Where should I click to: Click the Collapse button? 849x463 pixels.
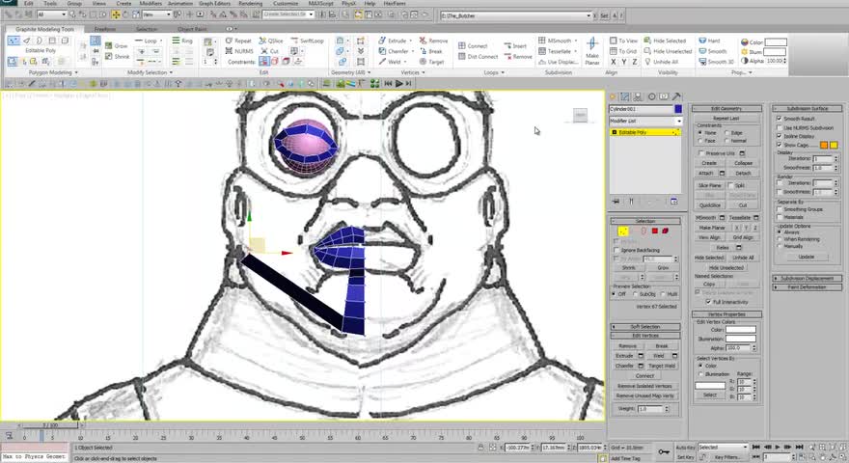[743, 163]
